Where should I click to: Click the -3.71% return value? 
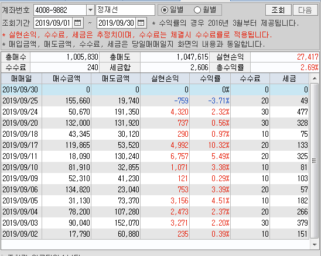point(219,101)
